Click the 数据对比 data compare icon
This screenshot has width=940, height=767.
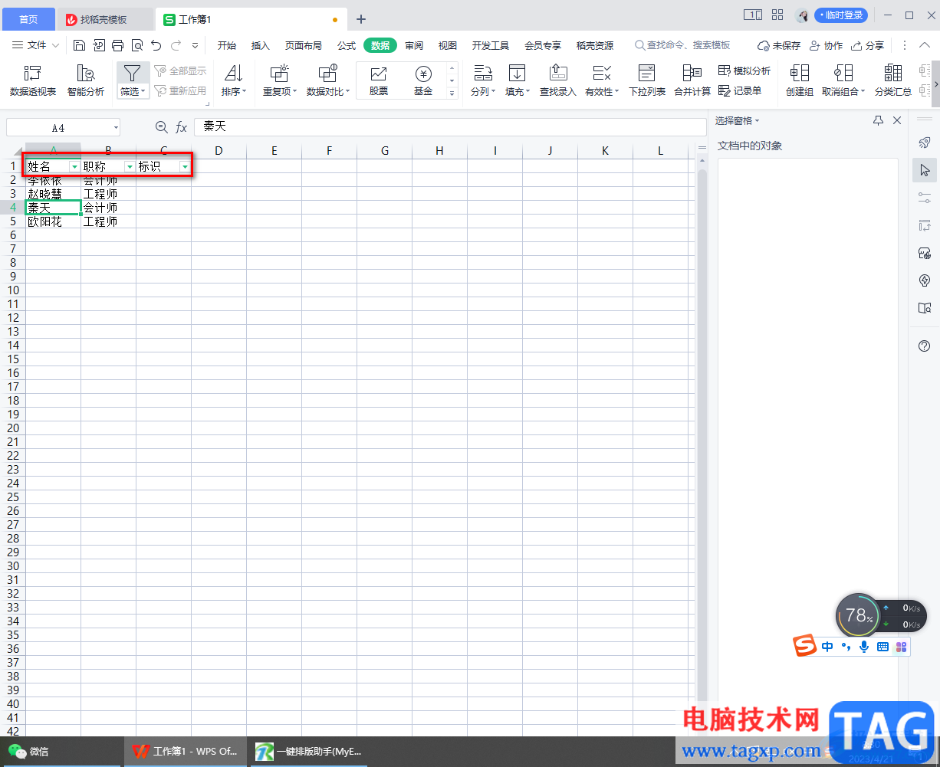327,74
